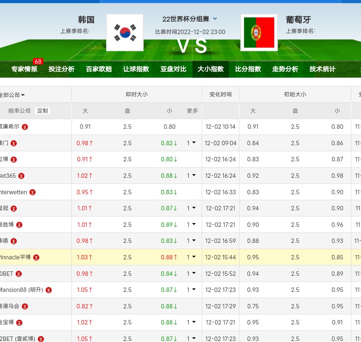Click the 葡萄牙 team name

[298, 20]
